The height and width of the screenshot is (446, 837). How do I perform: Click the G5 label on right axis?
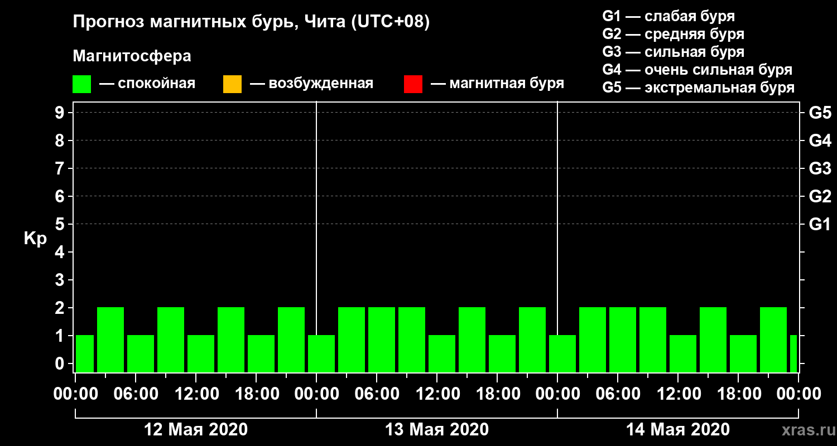pyautogui.click(x=820, y=113)
